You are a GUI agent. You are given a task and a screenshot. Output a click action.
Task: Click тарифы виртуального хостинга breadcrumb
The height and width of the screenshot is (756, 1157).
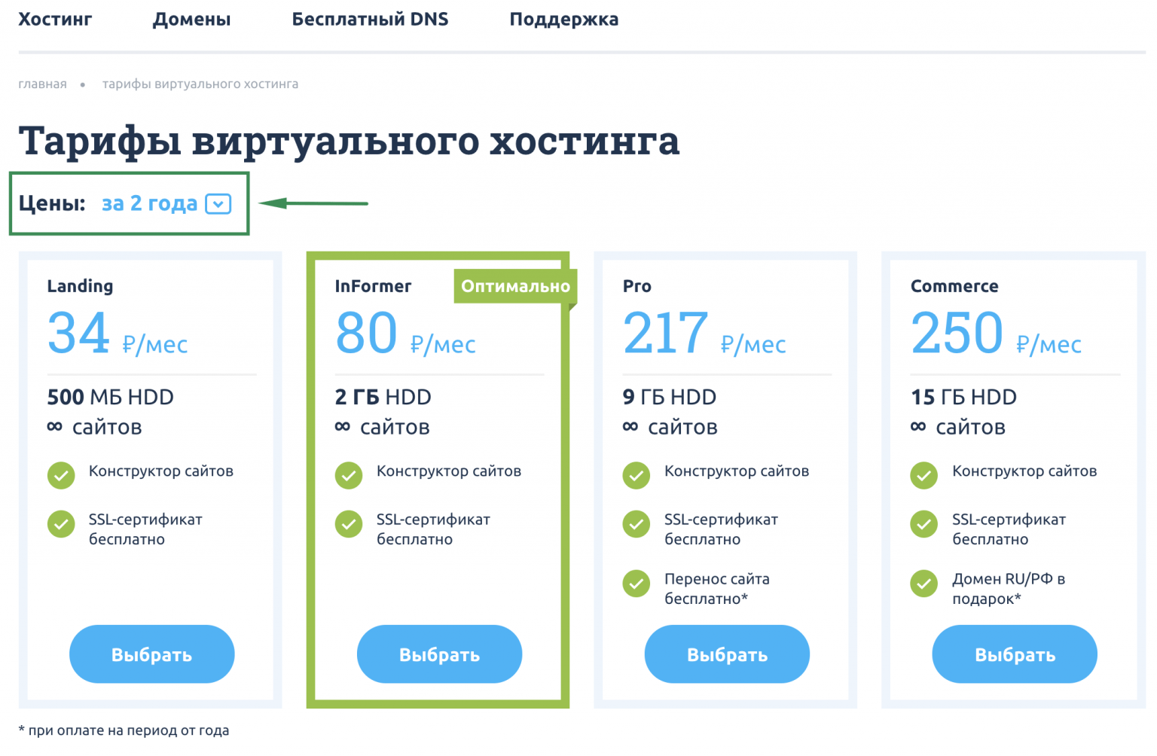tap(200, 84)
